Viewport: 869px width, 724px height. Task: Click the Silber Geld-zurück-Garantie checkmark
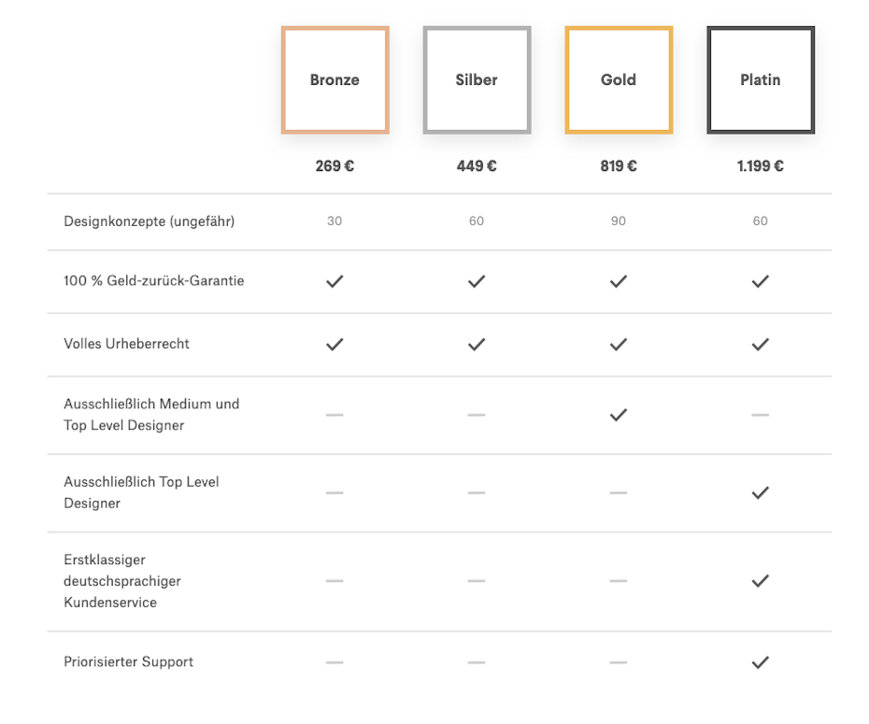(477, 281)
